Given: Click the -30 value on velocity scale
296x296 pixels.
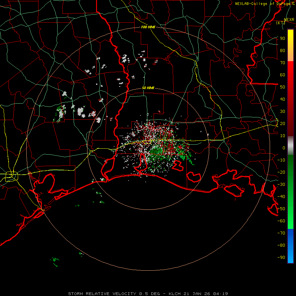Looking at the screenshot, I should point(281,185).
